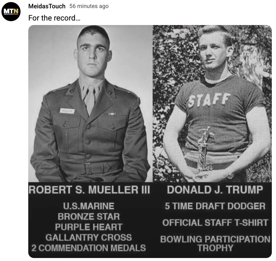Select the 'PURPLE HEART' caption line
The width and height of the screenshot is (276, 261).
pyautogui.click(x=89, y=227)
